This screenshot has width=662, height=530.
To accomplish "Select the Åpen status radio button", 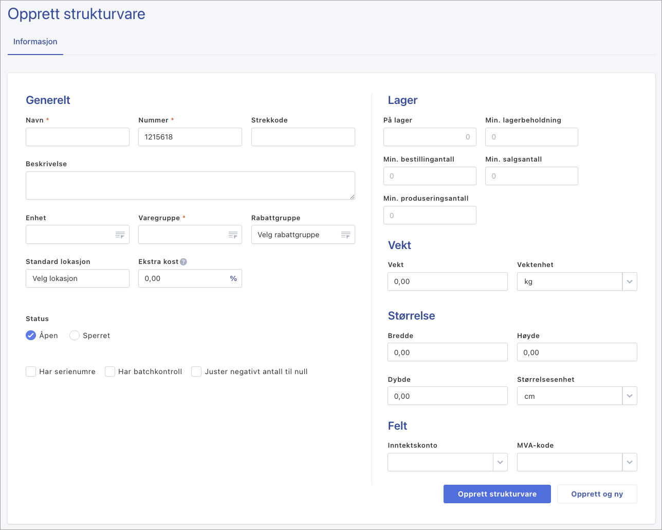I will [31, 335].
